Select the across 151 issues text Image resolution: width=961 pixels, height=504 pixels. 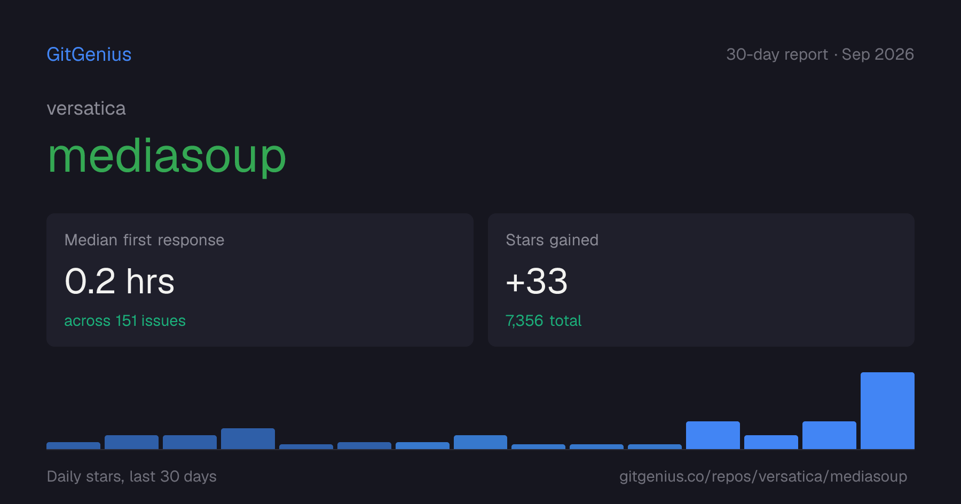point(125,321)
